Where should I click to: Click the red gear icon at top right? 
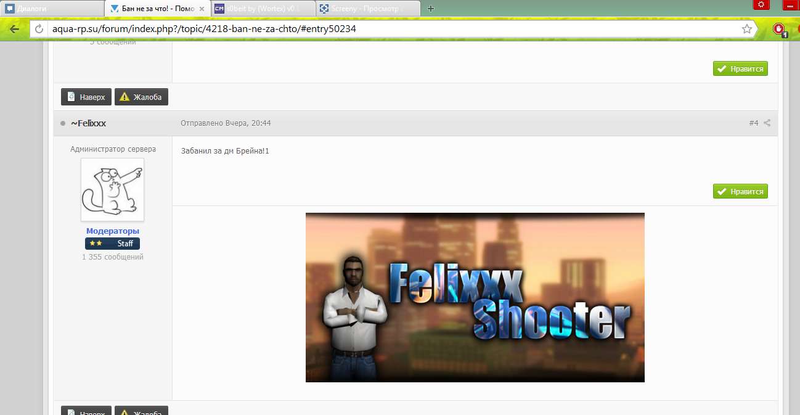[762, 5]
